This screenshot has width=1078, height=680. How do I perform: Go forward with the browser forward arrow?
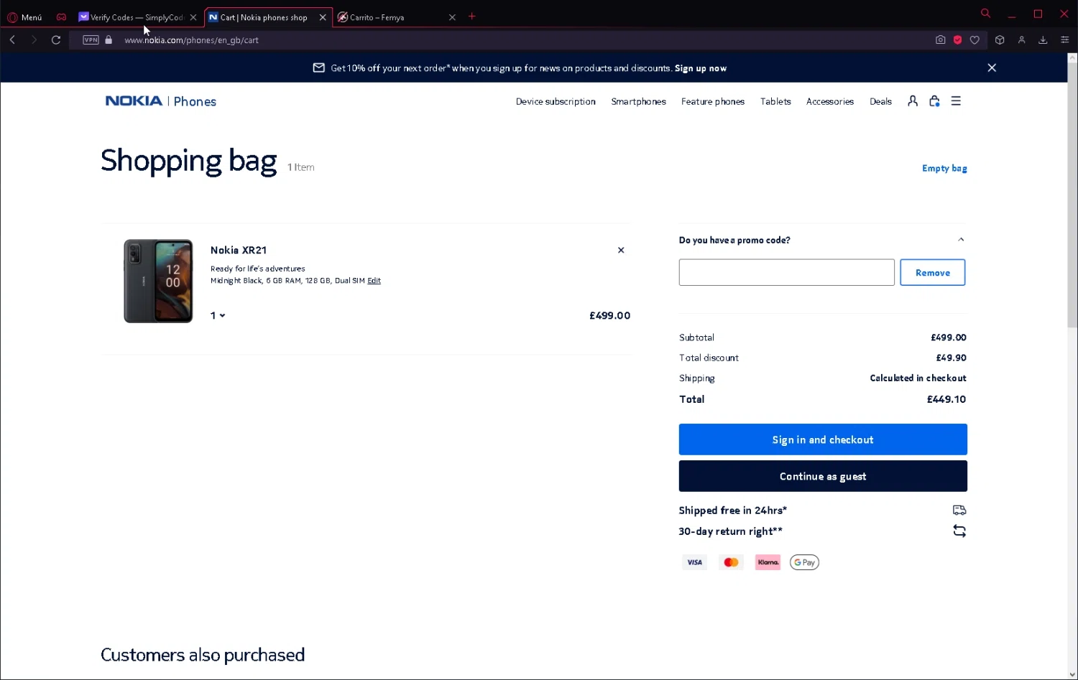pos(34,40)
